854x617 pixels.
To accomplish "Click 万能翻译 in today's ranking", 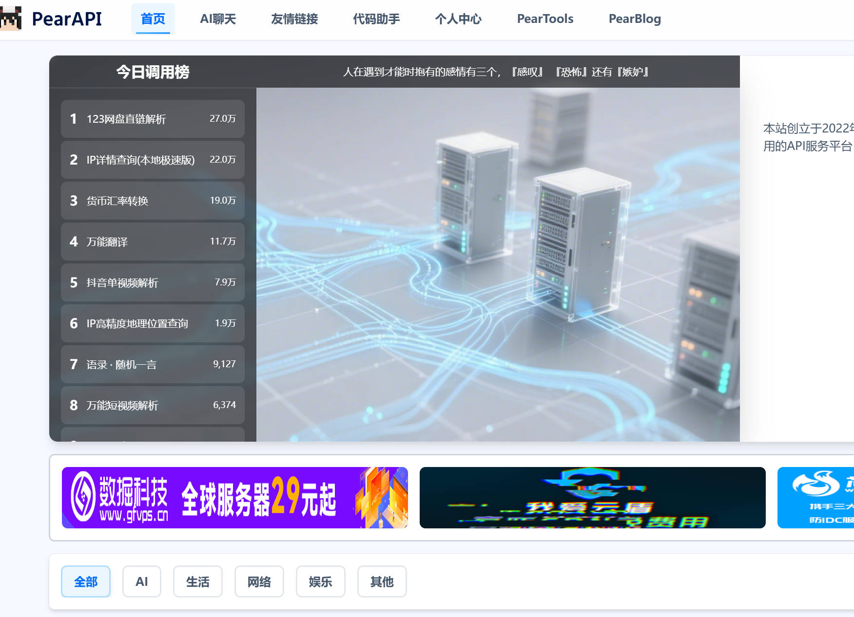I will pos(153,242).
